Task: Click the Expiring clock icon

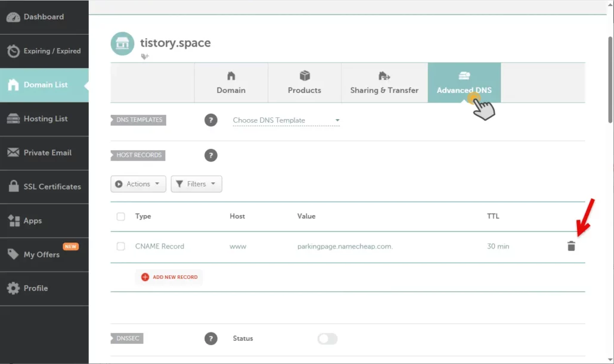Action: click(13, 51)
